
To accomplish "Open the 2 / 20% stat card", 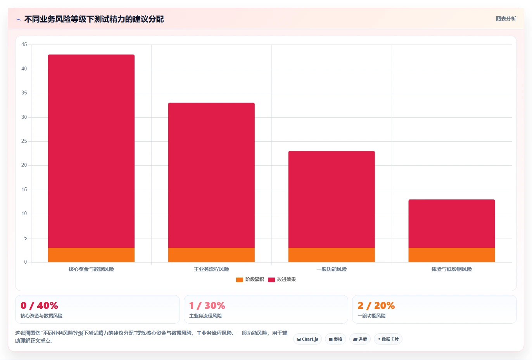I will tap(434, 309).
